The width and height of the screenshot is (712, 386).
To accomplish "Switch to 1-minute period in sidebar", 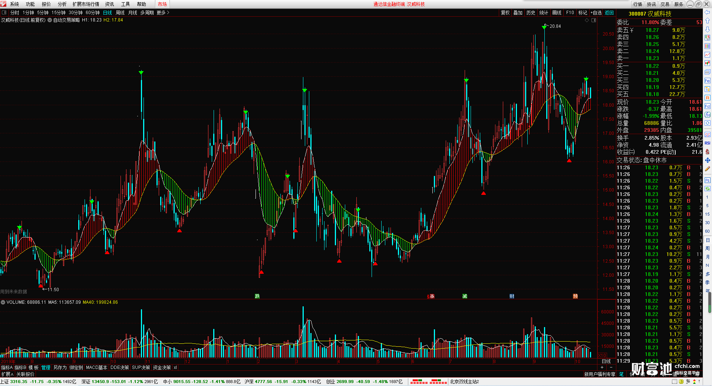I will tap(708, 197).
